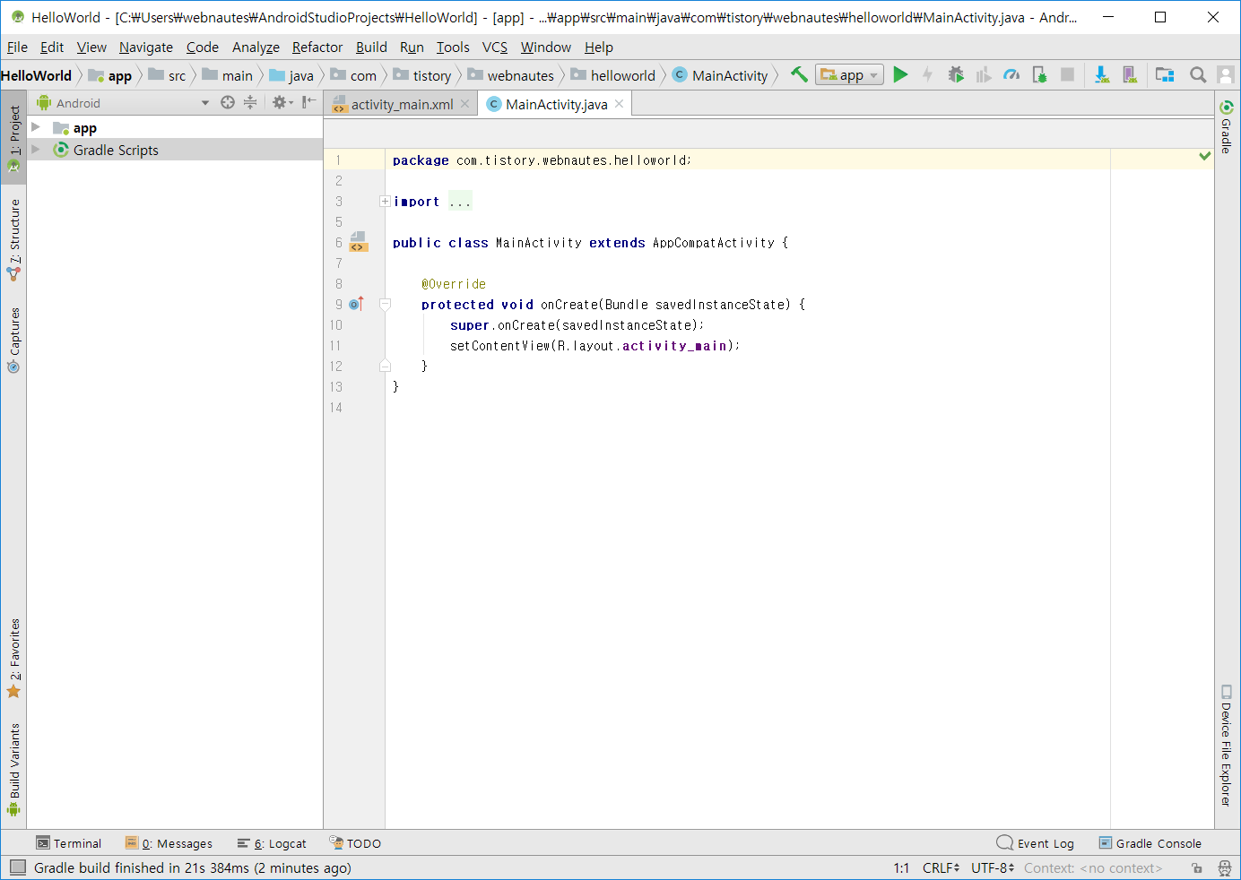Attach debugger to Android process icon
1241x880 pixels.
click(1039, 74)
